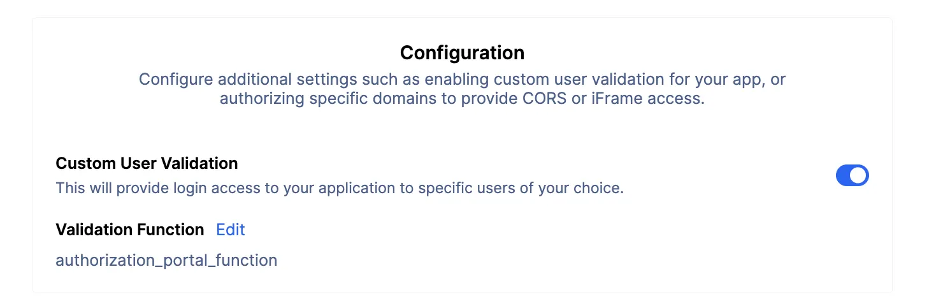This screenshot has width=943, height=306.
Task: Click the first line of the Configuration description
Action: click(x=463, y=80)
